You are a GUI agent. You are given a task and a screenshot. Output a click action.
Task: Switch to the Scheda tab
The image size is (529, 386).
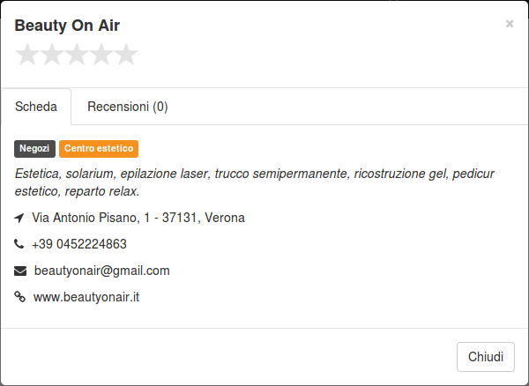click(x=36, y=107)
